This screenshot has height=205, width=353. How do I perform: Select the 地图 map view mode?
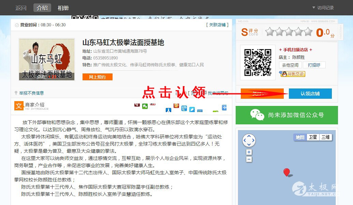(x=300, y=137)
